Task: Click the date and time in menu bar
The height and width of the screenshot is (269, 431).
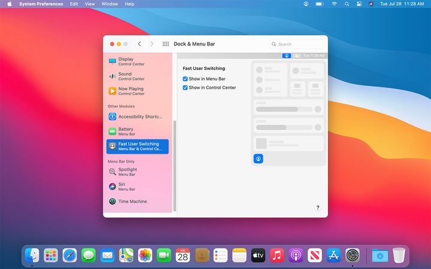Action: tap(402, 4)
